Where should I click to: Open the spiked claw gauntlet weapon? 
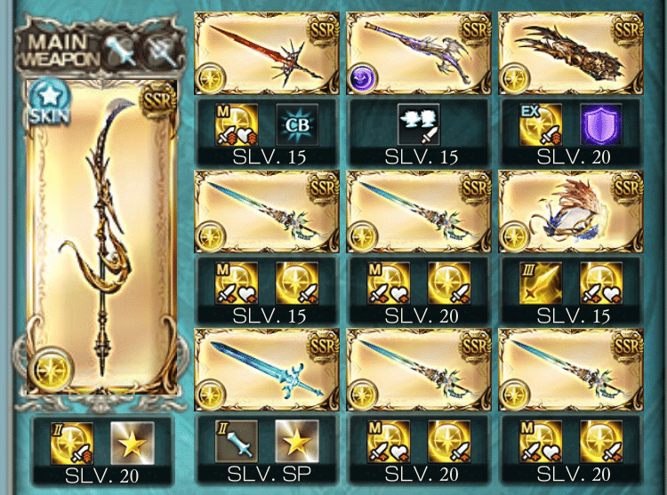tap(570, 53)
